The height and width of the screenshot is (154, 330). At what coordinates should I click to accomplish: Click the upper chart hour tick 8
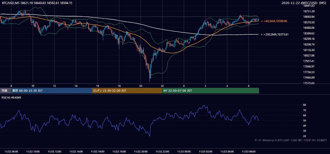click(11, 85)
